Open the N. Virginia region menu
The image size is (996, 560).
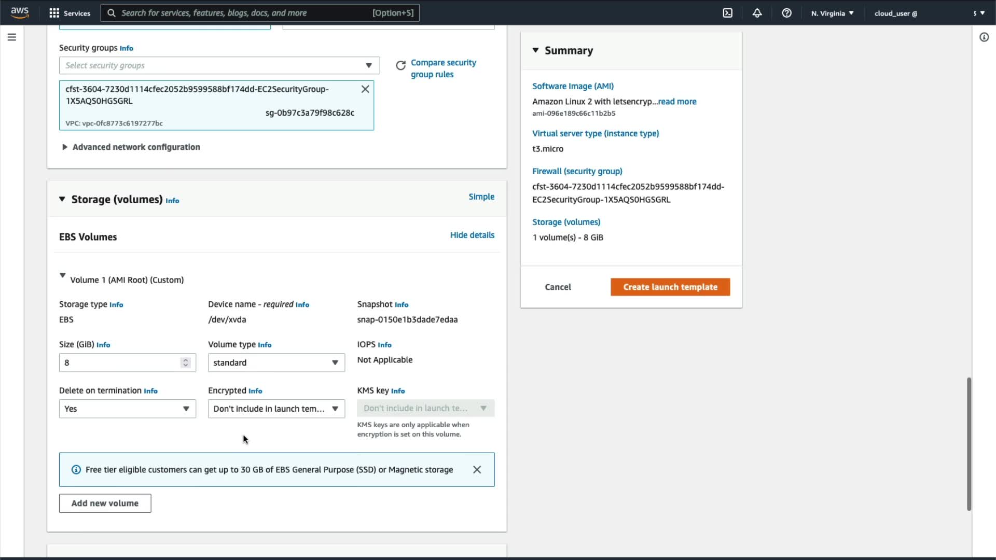coord(832,13)
